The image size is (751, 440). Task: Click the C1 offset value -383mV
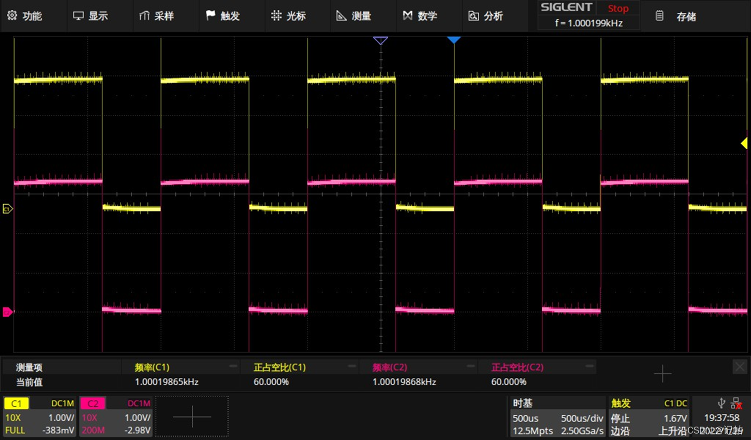pos(59,430)
